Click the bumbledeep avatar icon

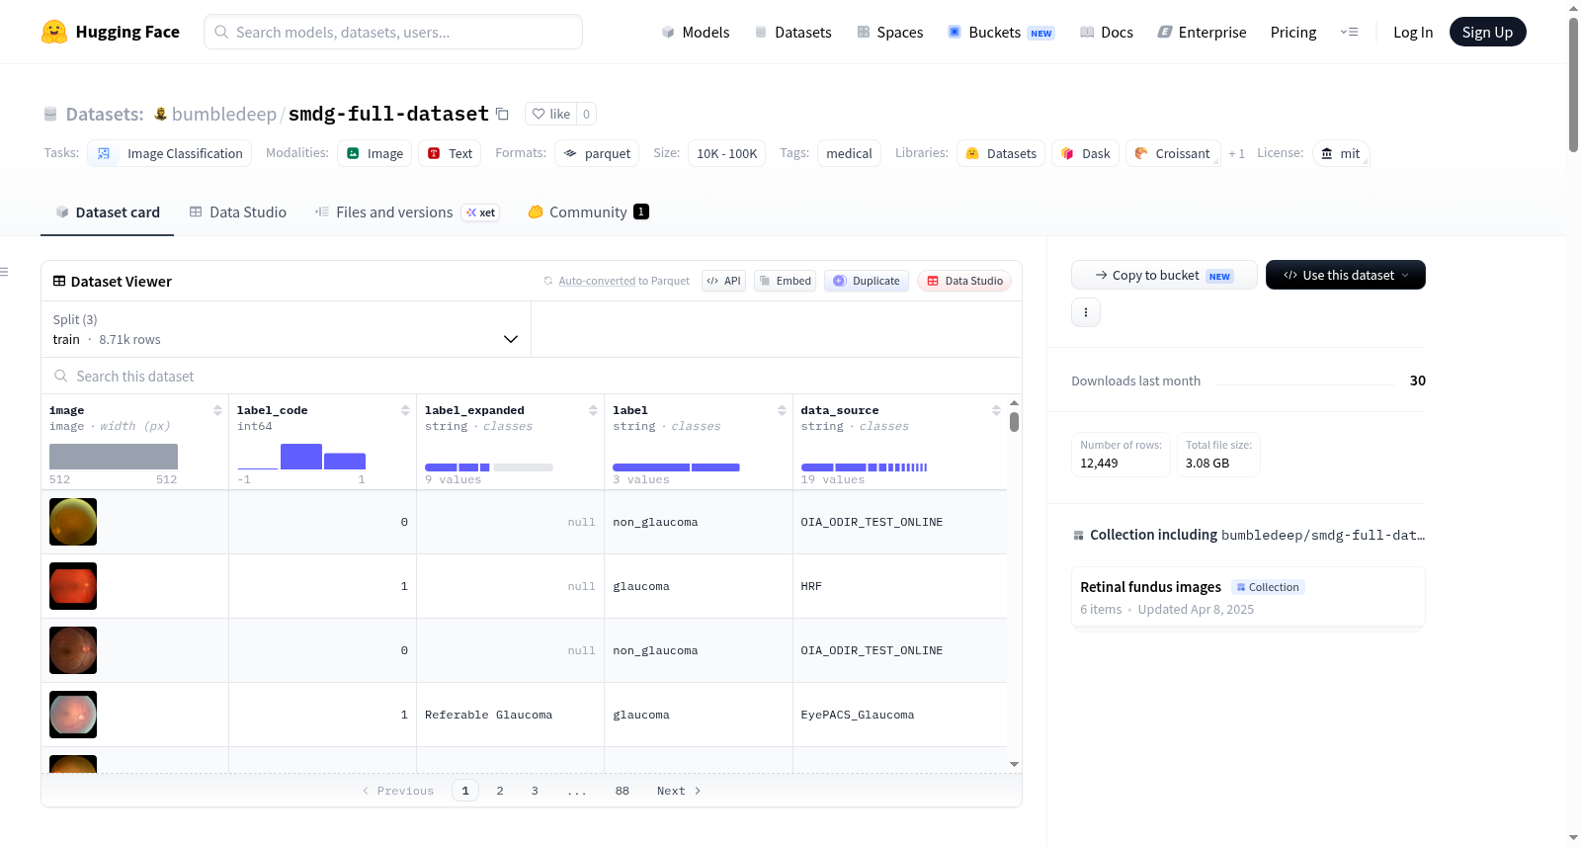pos(160,114)
